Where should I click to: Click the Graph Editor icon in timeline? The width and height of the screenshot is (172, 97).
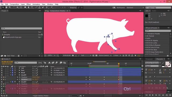64,63
